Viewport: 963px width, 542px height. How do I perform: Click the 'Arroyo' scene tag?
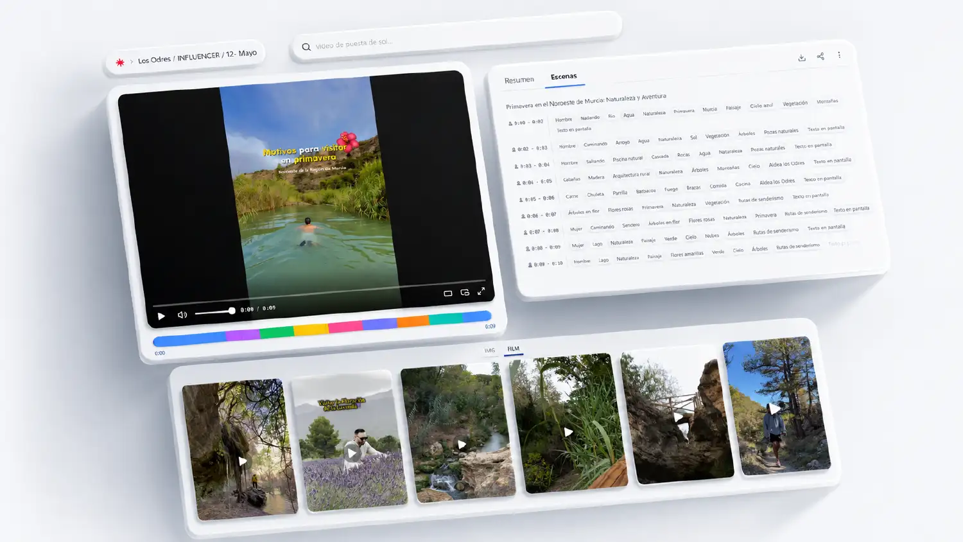pos(623,143)
